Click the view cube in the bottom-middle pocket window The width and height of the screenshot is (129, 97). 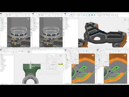93,56
